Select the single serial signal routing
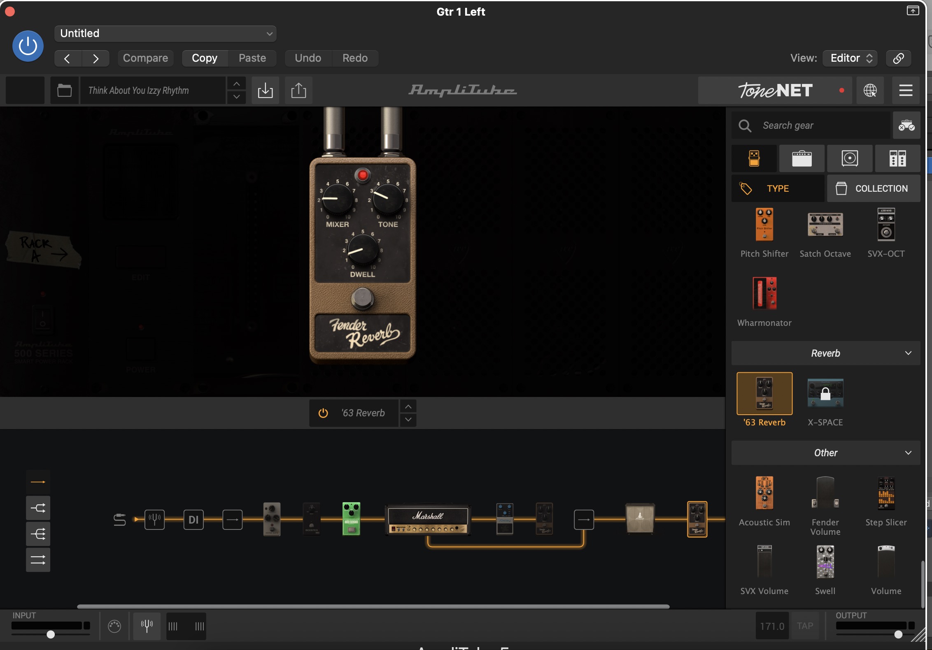The image size is (932, 650). point(38,482)
